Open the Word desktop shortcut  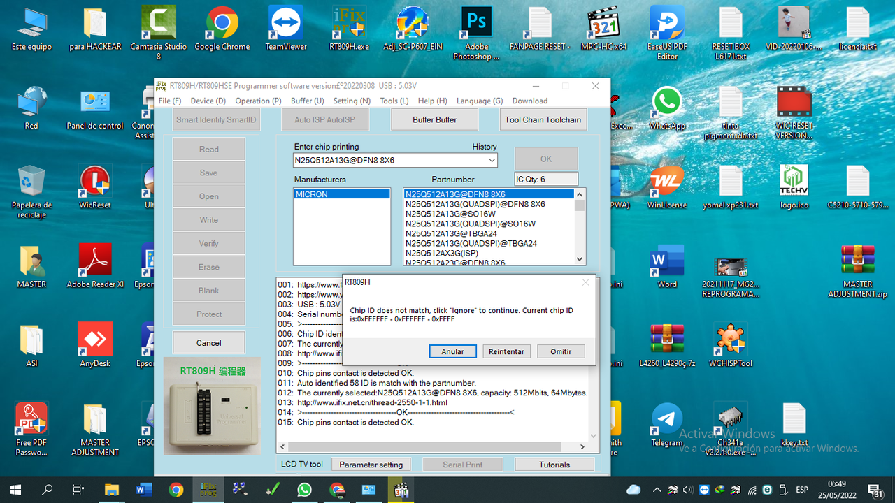point(667,265)
